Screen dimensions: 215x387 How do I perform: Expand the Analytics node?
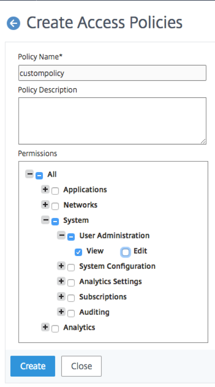45,327
